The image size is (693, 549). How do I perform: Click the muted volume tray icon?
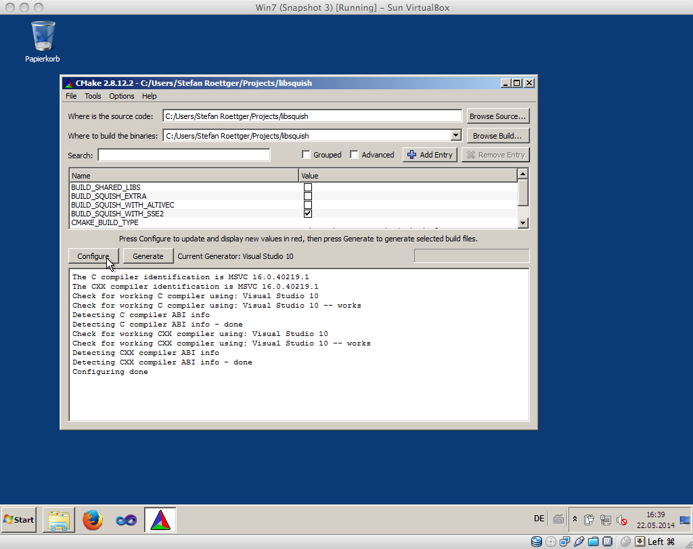pyautogui.click(x=622, y=520)
